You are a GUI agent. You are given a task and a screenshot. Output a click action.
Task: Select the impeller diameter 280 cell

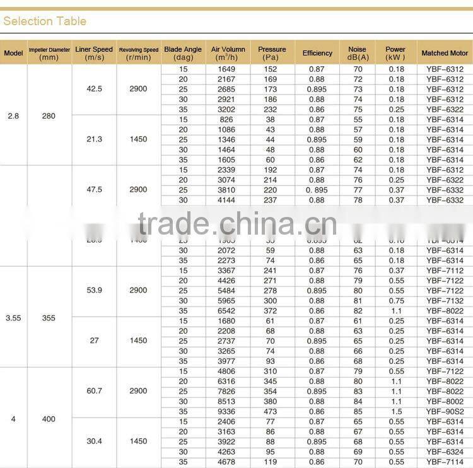(49, 116)
